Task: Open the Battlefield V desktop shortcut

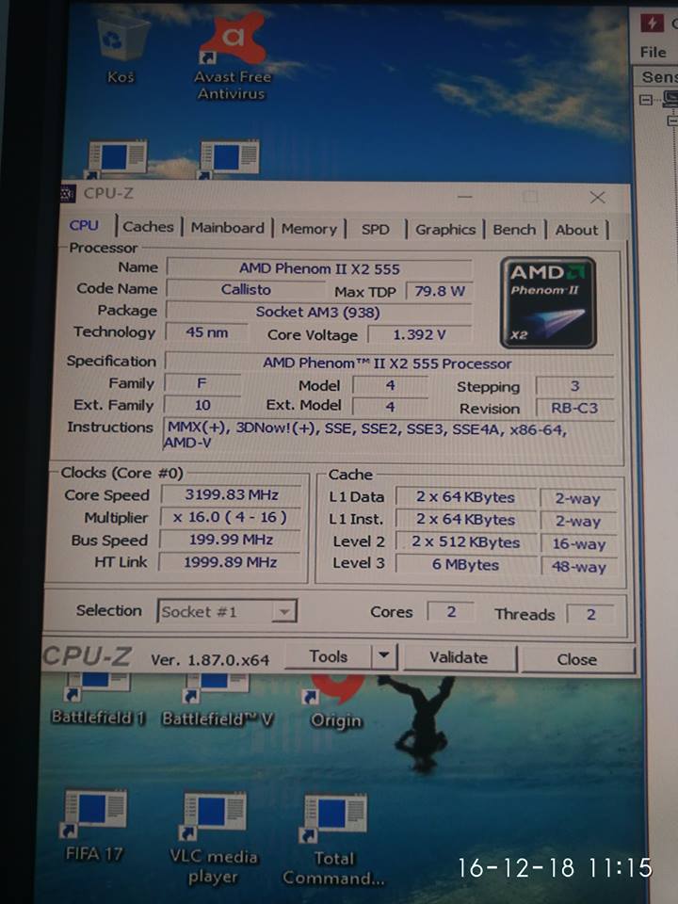Action: (x=218, y=701)
